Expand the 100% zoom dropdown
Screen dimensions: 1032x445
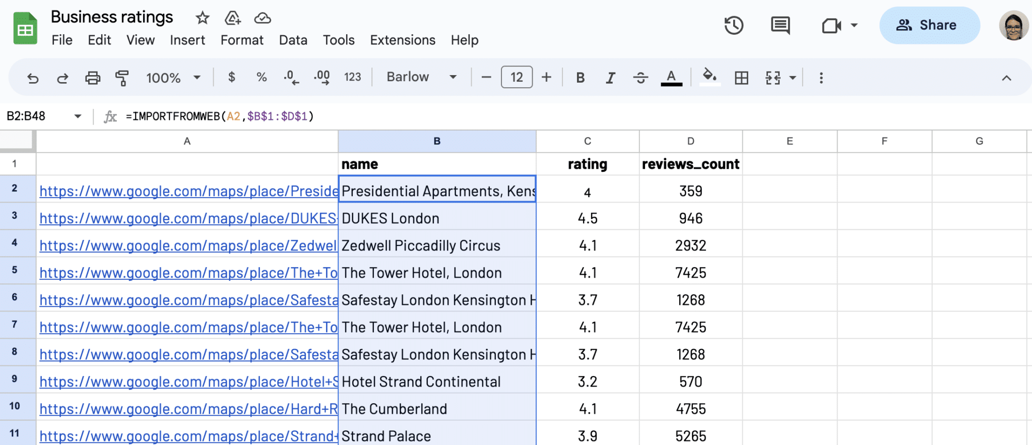point(173,78)
